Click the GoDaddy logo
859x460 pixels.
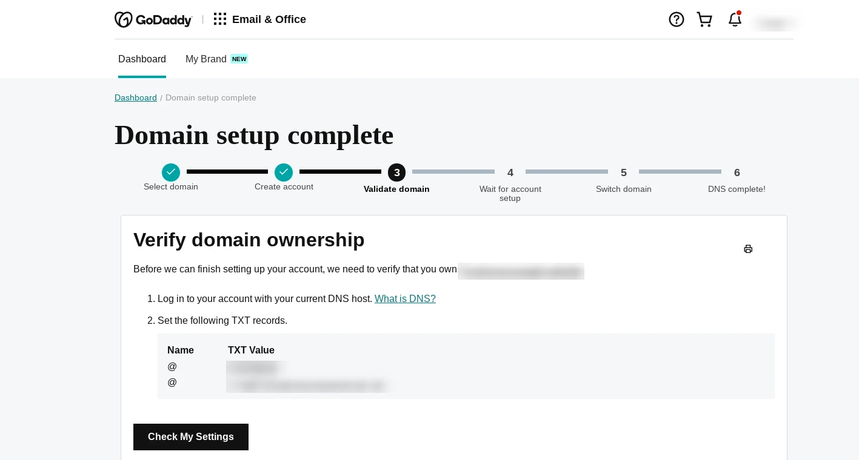[153, 20]
